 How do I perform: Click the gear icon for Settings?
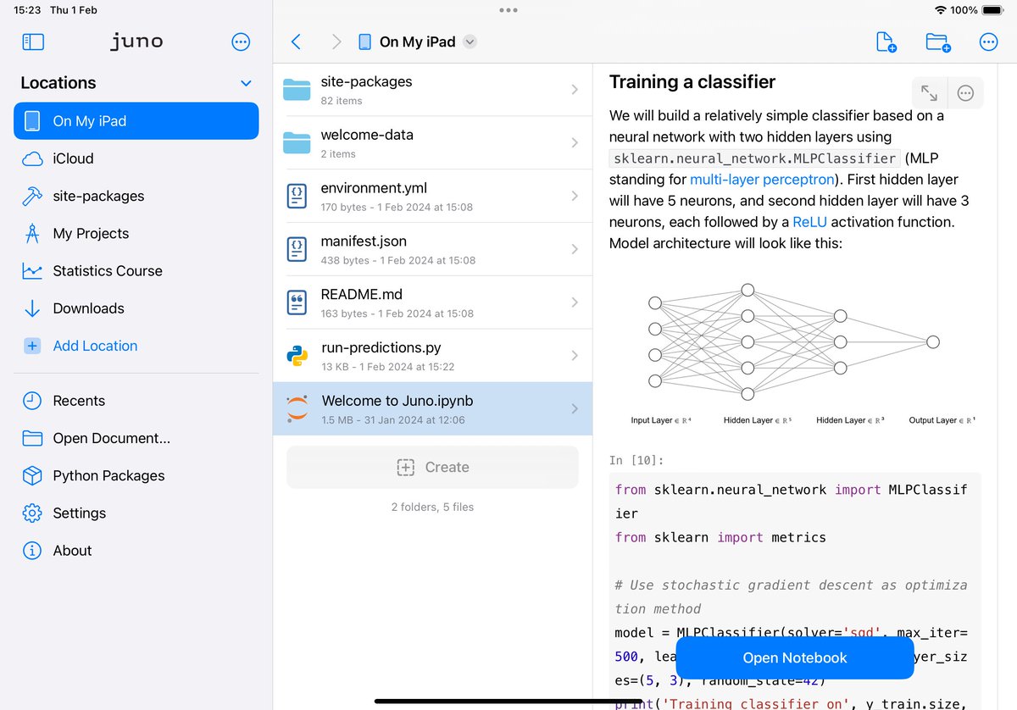coord(32,513)
